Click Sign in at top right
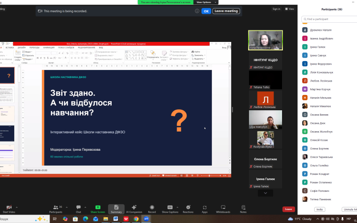The width and height of the screenshot is (357, 223). pyautogui.click(x=276, y=9)
